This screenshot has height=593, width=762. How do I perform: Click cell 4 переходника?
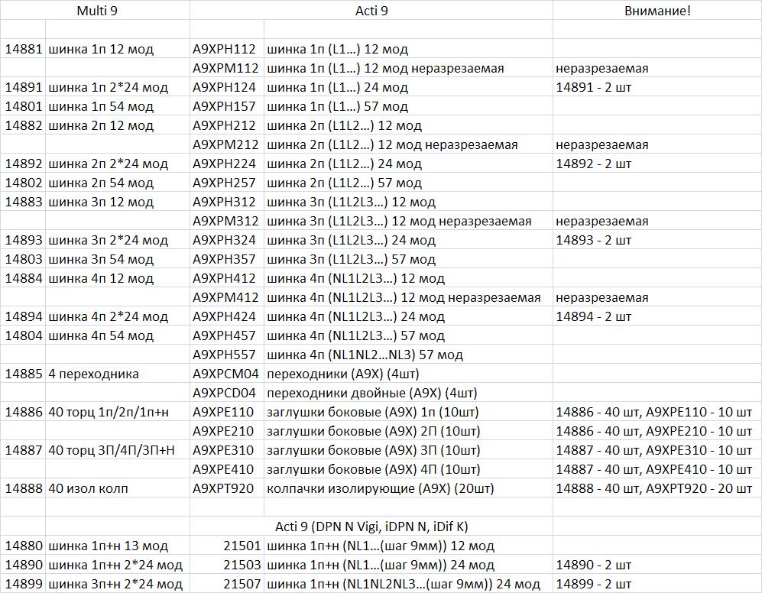[x=118, y=373]
